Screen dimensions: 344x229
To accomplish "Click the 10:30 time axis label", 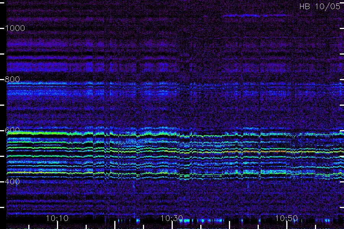I will [172, 218].
